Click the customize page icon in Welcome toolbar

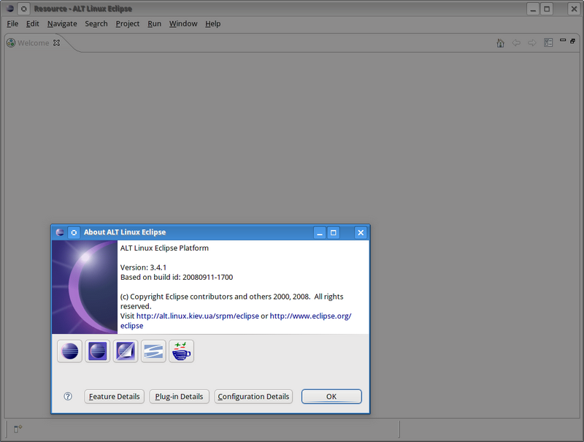[548, 42]
